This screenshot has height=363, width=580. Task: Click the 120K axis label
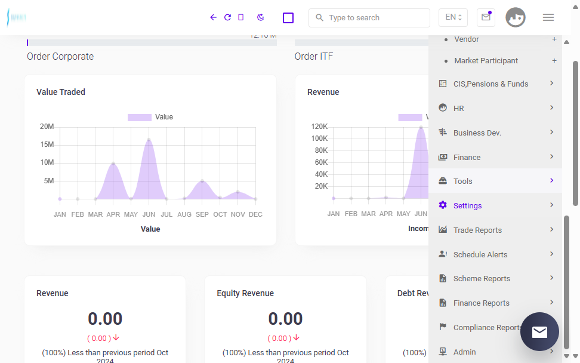tap(319, 127)
